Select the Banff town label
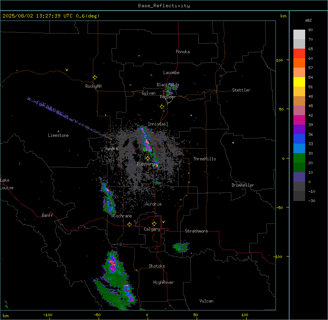The width and height of the screenshot is (328, 320). click(x=47, y=215)
